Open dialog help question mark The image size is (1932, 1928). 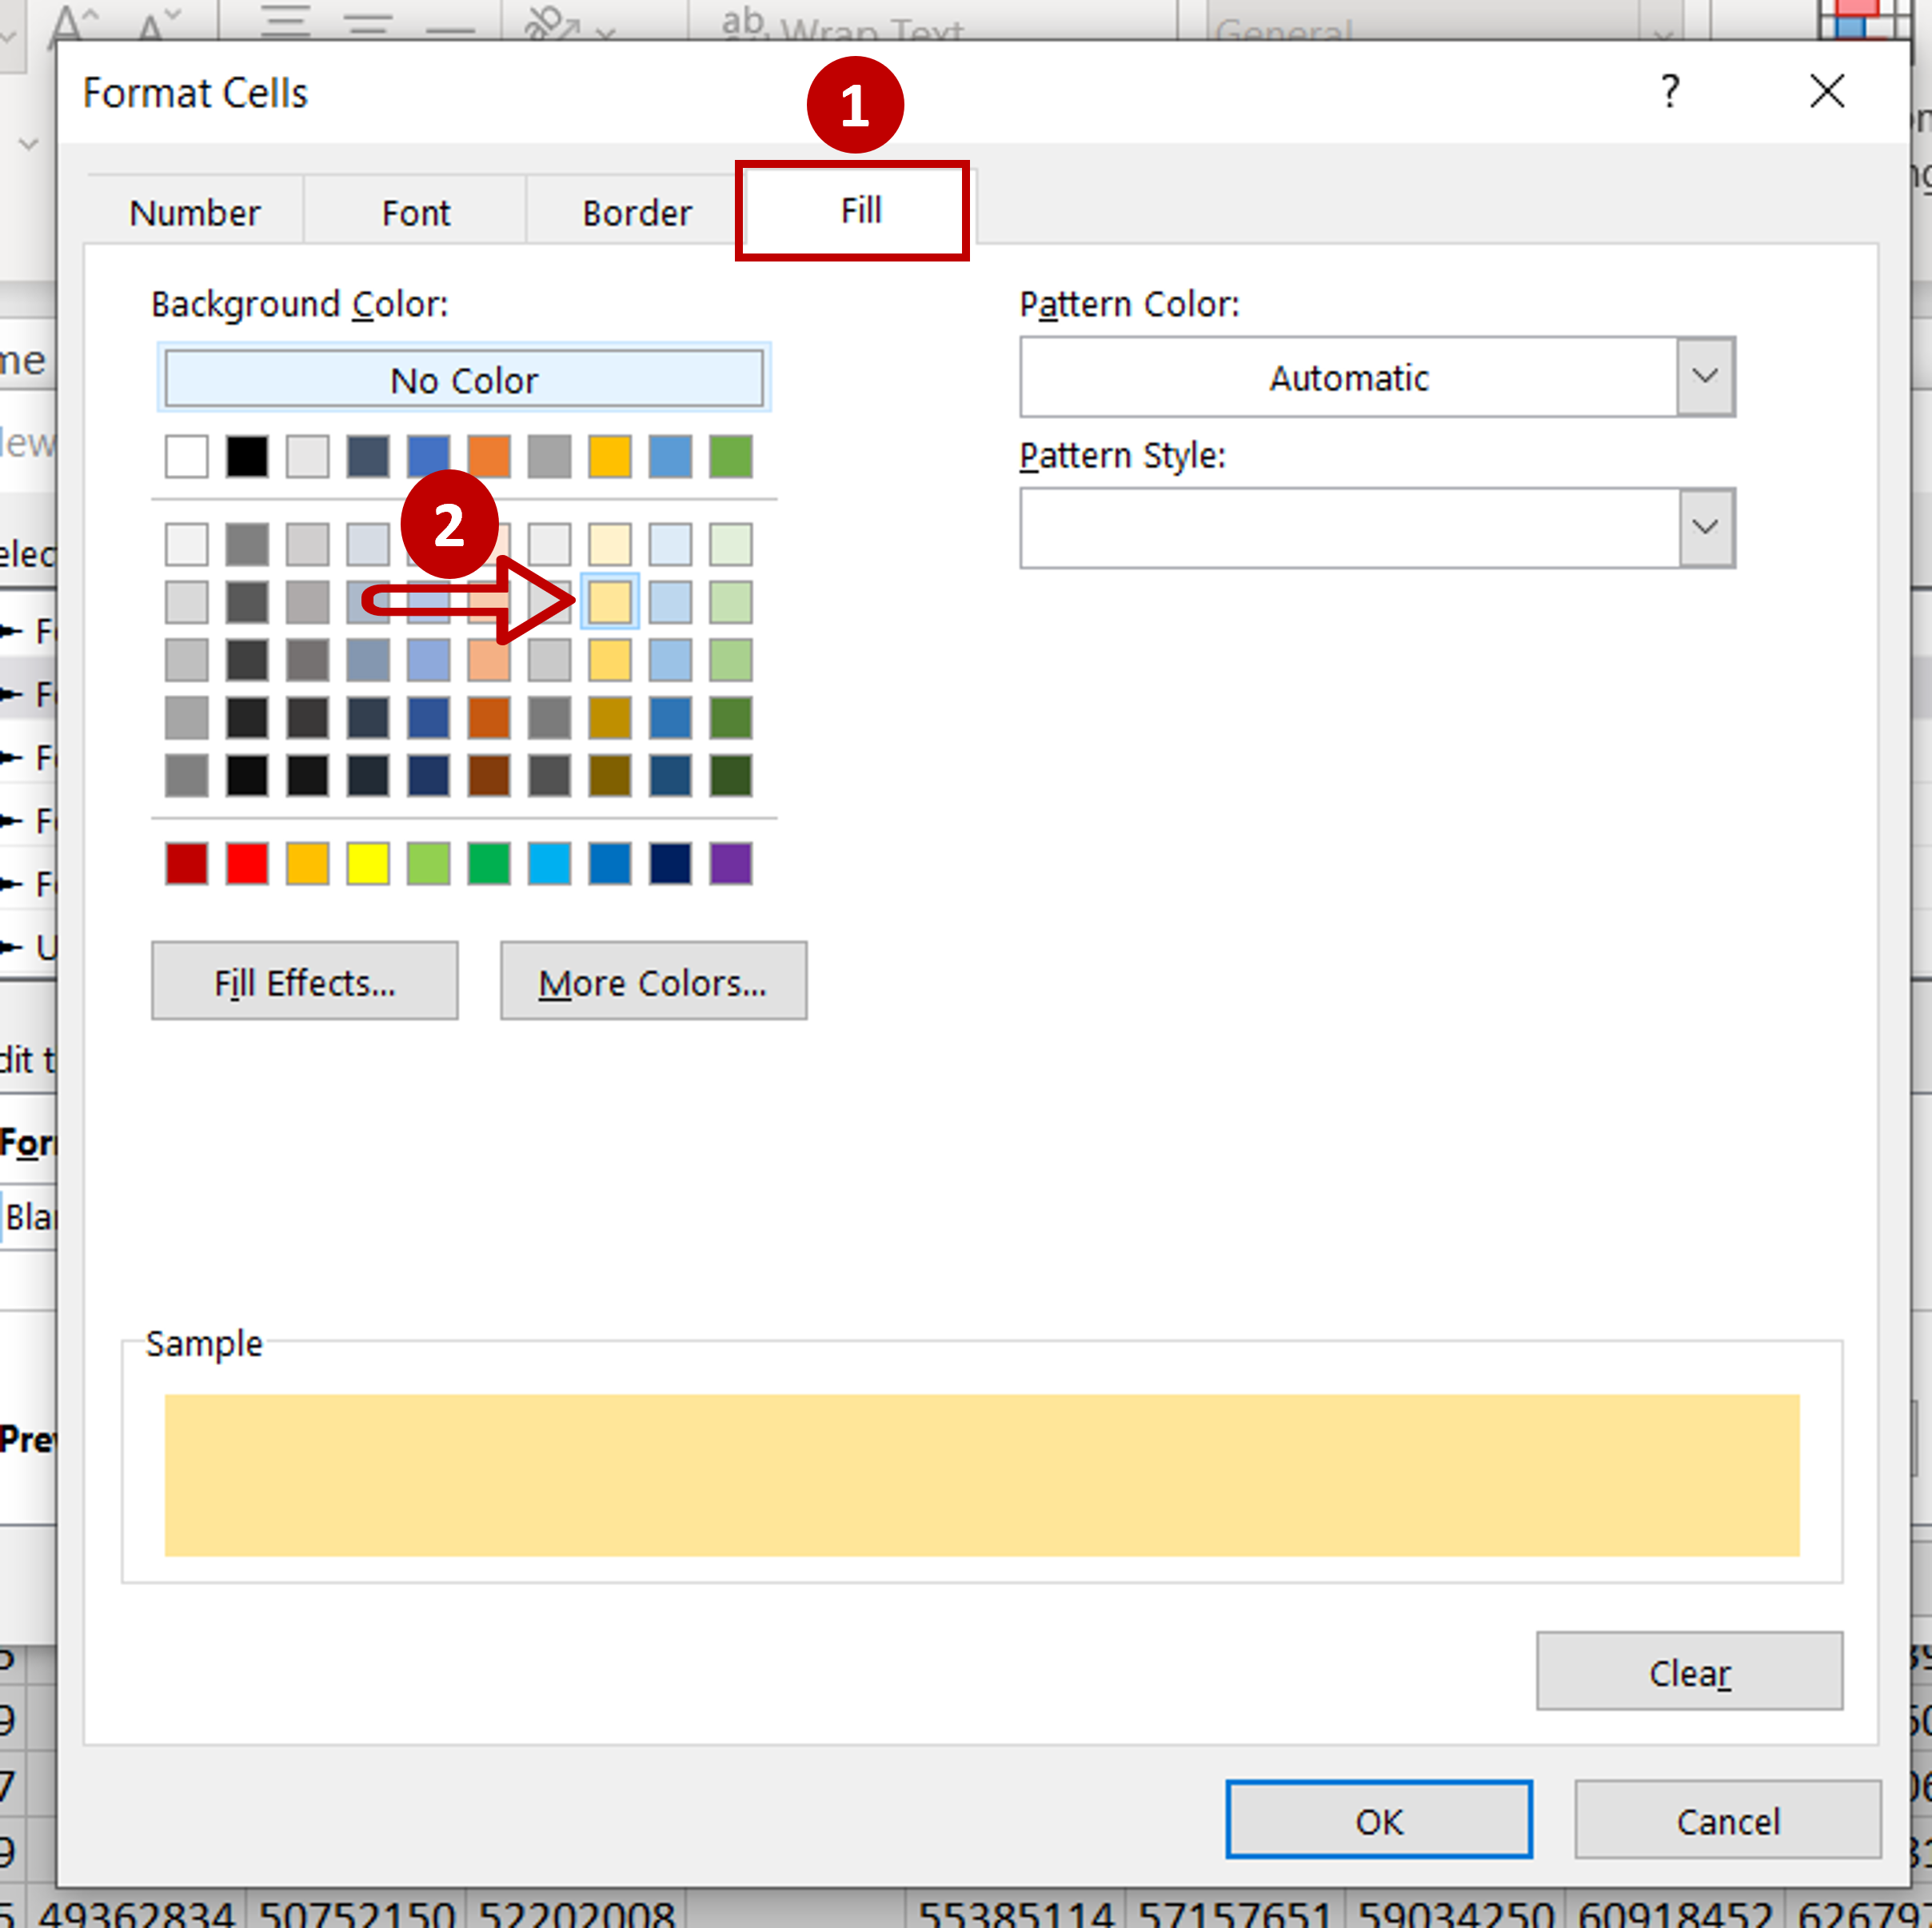(x=1669, y=92)
